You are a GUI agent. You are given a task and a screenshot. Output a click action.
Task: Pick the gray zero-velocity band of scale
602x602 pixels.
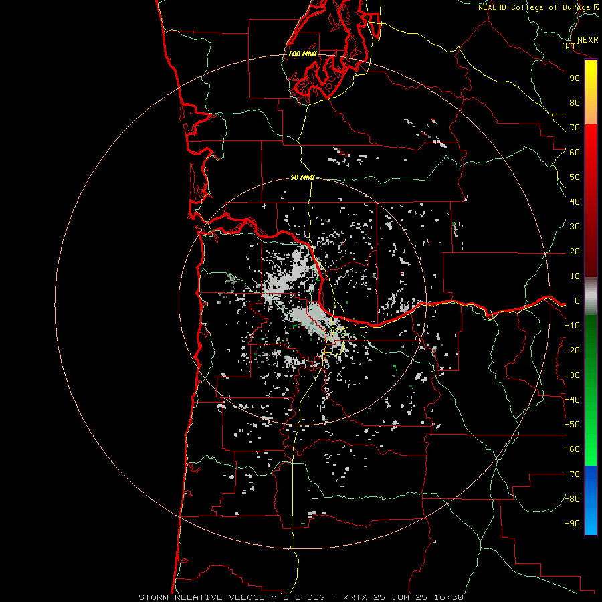[x=591, y=296]
